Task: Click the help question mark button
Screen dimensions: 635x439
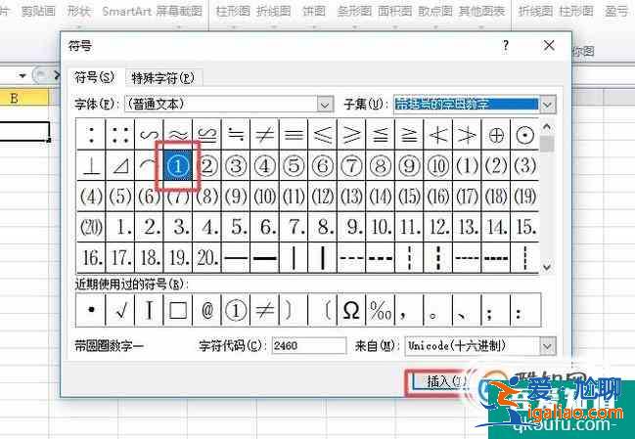Action: (506, 46)
